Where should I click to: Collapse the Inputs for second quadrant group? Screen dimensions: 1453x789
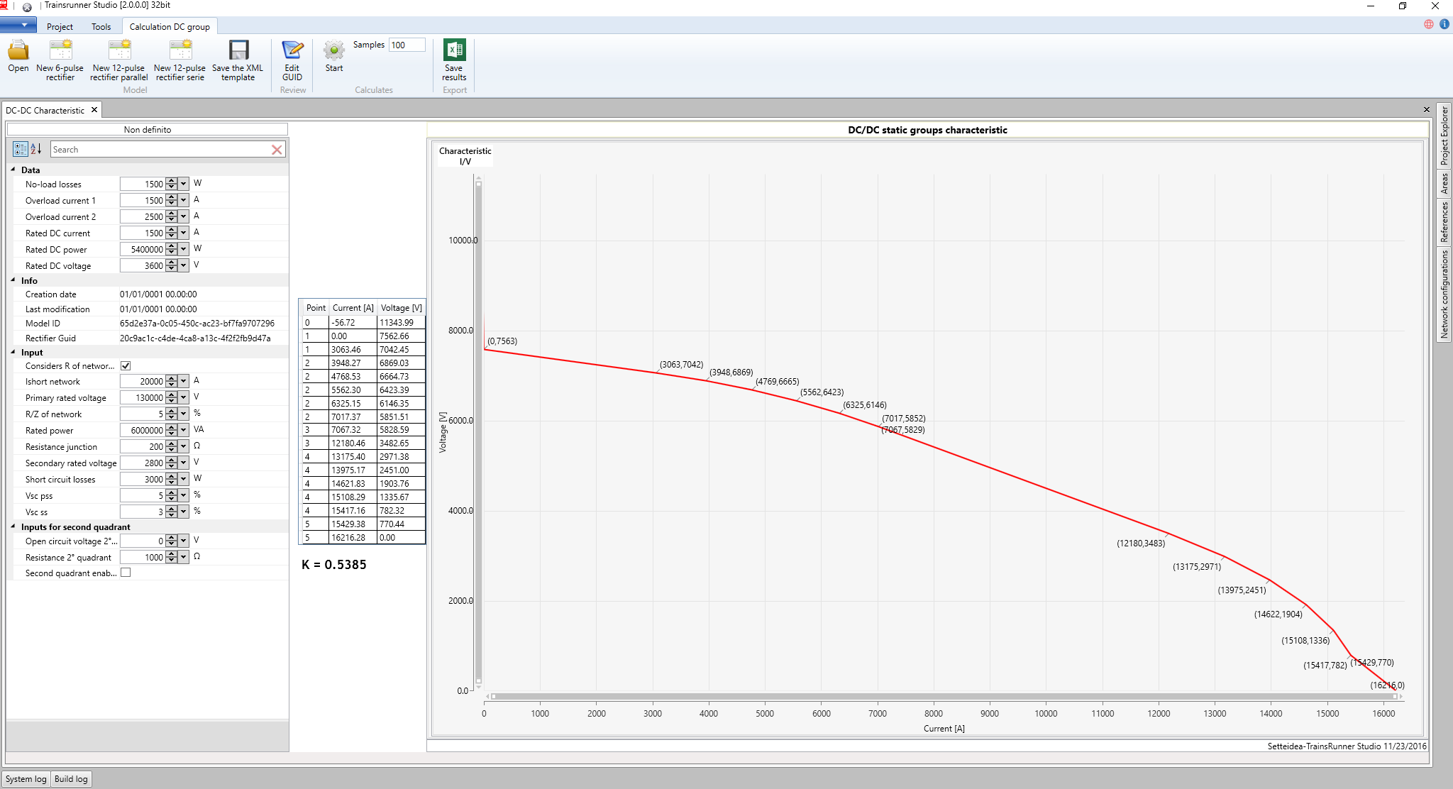(13, 526)
